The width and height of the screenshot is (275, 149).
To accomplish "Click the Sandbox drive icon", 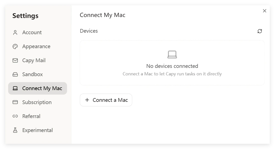I will tap(15, 74).
